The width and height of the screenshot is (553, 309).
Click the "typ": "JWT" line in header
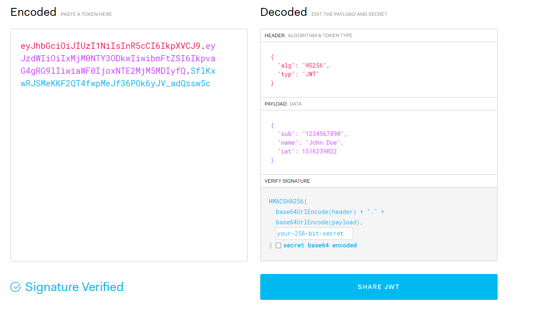(299, 74)
